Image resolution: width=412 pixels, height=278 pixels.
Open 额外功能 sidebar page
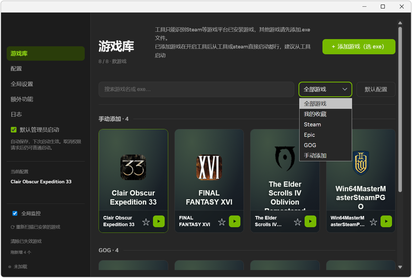tap(46, 99)
